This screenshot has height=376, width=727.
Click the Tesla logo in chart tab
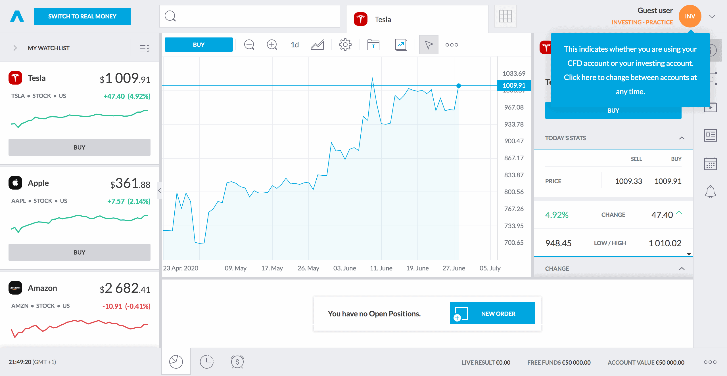pos(361,19)
